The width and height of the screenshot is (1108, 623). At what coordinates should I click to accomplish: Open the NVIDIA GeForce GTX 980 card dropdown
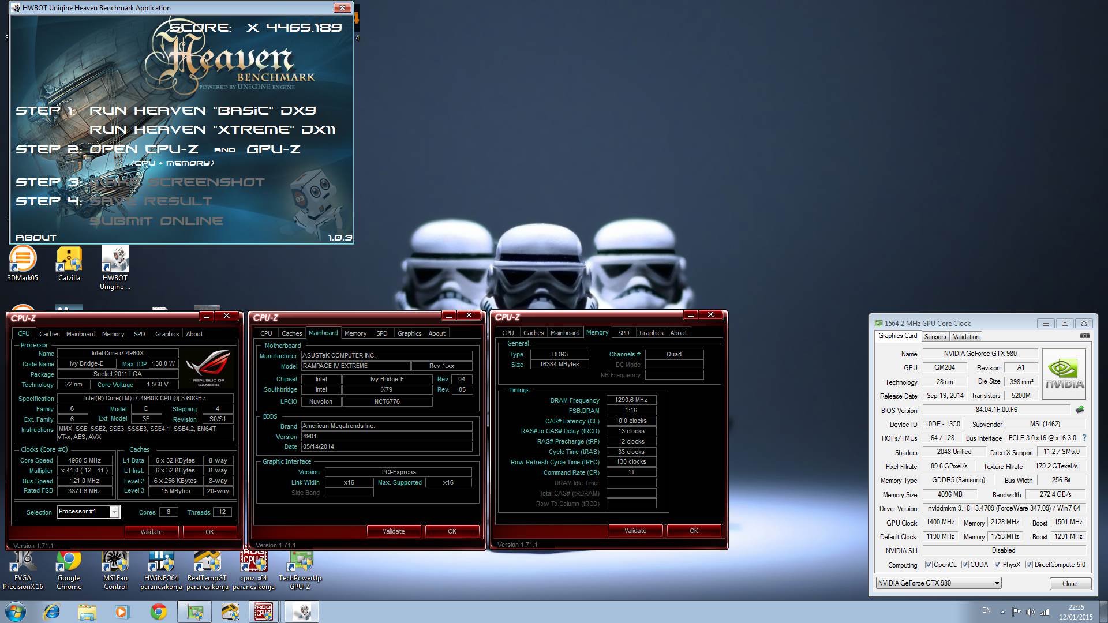[x=938, y=583]
